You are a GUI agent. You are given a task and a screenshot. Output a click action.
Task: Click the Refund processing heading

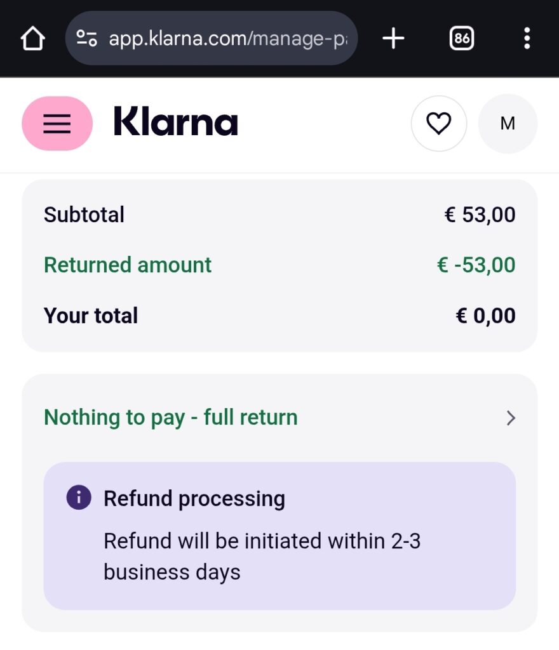[x=194, y=498]
